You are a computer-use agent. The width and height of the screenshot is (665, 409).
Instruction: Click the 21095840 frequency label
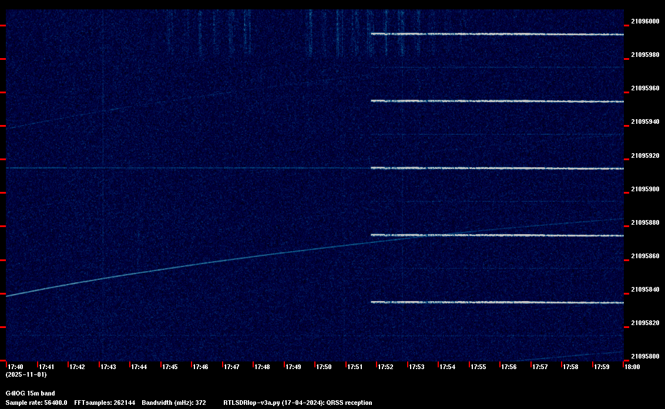pyautogui.click(x=645, y=289)
